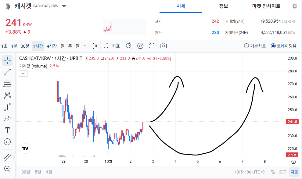The image size is (302, 179).
Task: Open the emoji icons tool
Action: 7,142
